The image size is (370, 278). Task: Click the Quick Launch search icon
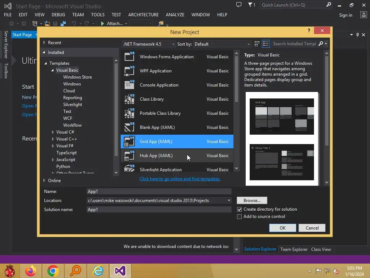[328, 4]
